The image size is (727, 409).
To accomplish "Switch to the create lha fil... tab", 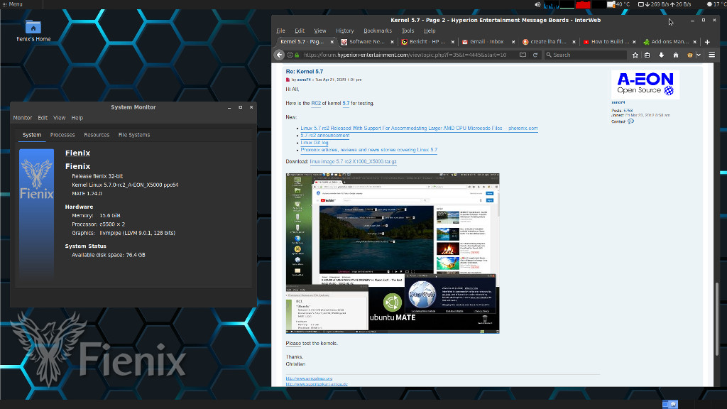I will pos(548,42).
